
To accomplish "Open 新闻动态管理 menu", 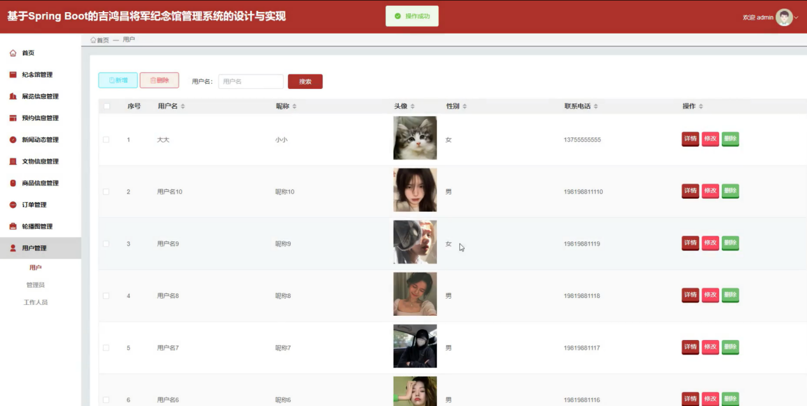I will tap(41, 140).
